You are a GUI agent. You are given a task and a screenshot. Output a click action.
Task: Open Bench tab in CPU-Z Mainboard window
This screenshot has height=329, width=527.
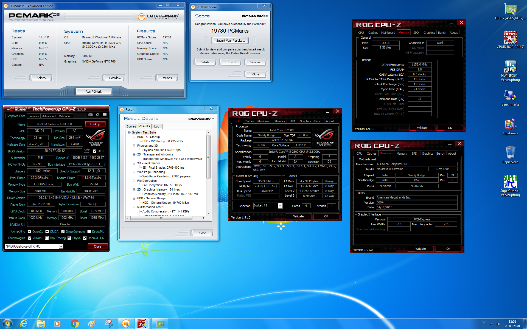440,154
